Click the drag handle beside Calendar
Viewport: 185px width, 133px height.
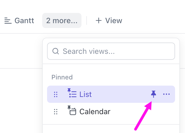pyautogui.click(x=56, y=111)
